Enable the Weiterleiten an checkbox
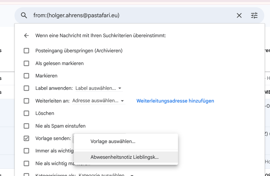Image resolution: width=270 pixels, height=176 pixels. click(x=27, y=101)
